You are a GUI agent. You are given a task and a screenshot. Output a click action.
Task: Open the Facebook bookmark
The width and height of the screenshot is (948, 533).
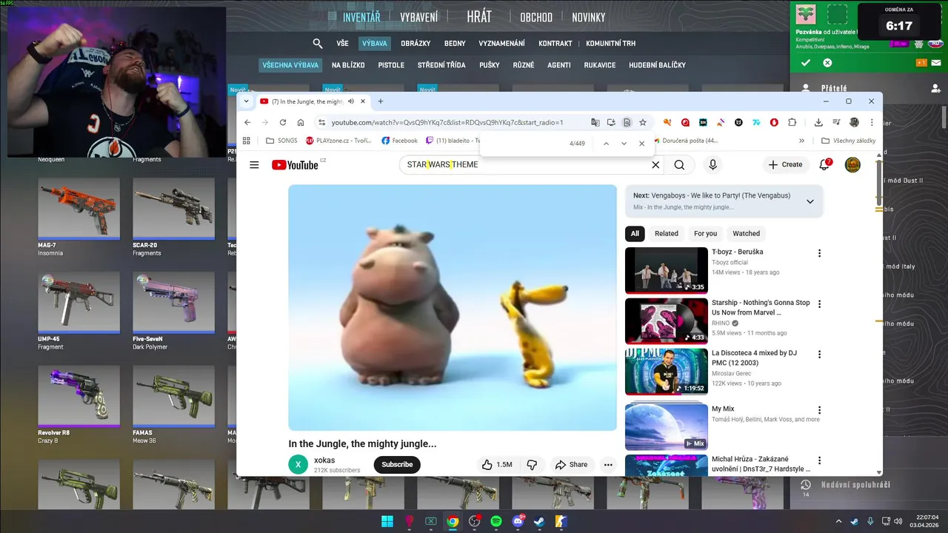[x=399, y=141]
